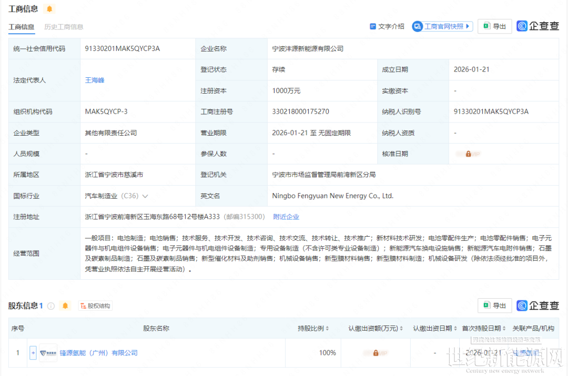Export business info with top 导出 button
This screenshot has width=568, height=376.
(x=494, y=26)
